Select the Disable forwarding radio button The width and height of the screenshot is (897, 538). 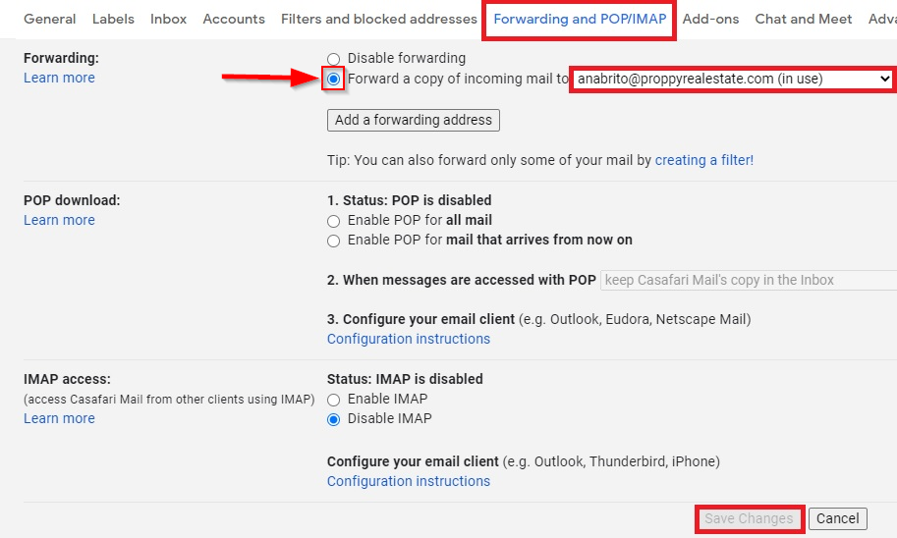[334, 59]
